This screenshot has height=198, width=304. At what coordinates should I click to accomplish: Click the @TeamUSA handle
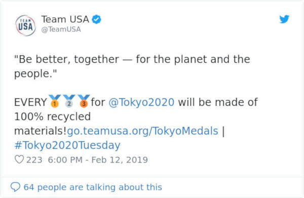[61, 29]
